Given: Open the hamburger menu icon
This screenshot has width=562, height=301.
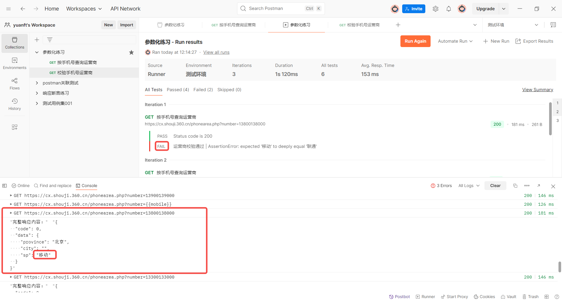Looking at the screenshot, I should pos(8,9).
